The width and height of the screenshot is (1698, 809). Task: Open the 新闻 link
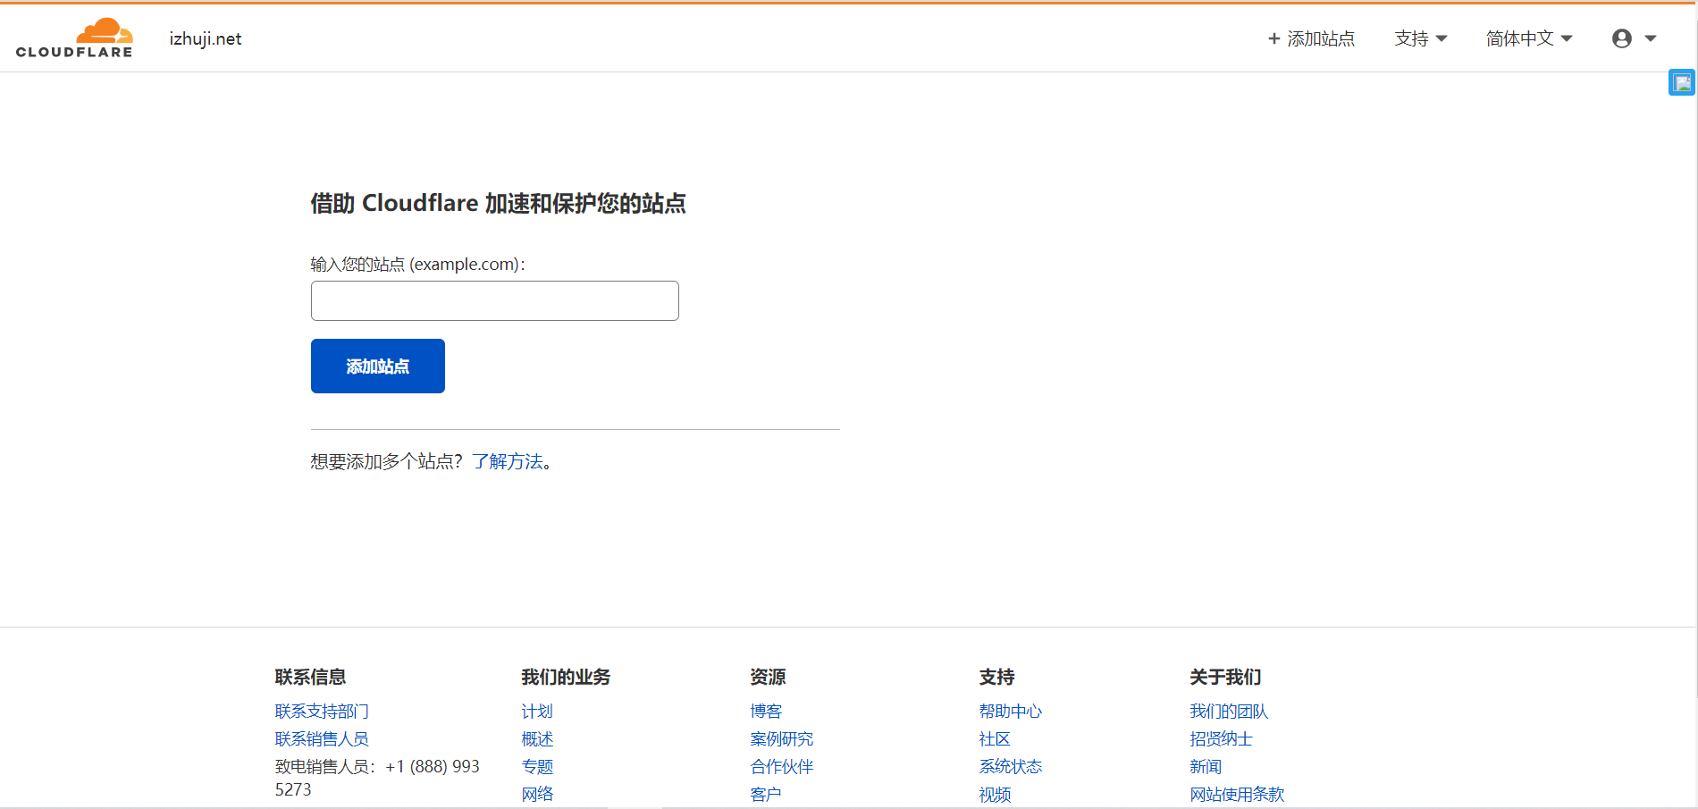[1206, 767]
